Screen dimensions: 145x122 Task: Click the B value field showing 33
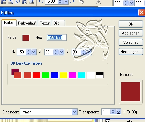(x=76, y=52)
